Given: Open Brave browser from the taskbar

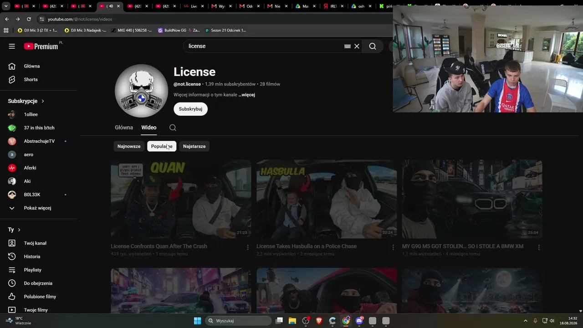Looking at the screenshot, I should tap(319, 321).
